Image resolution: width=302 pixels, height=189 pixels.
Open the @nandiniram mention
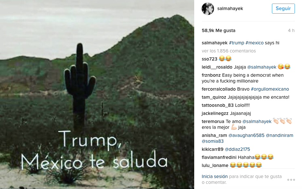(279, 136)
